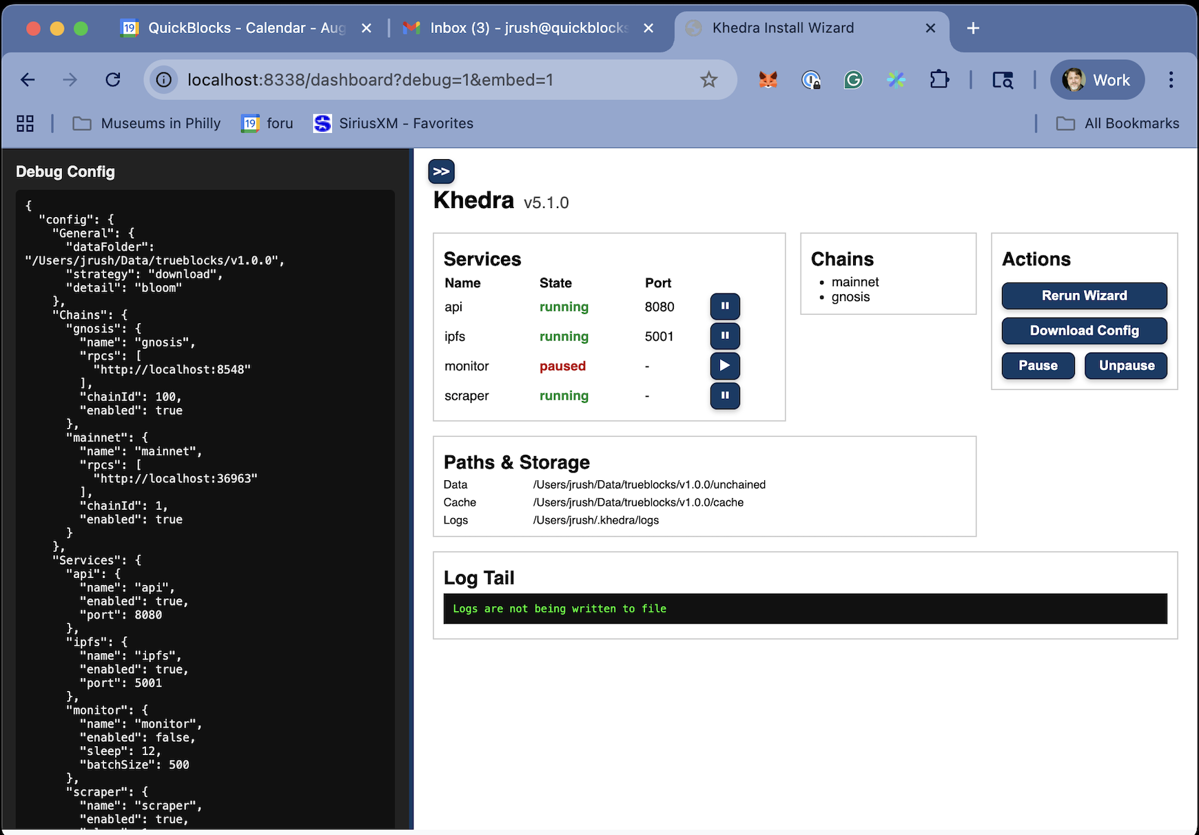Open the MetaMask fox extension

coord(768,80)
